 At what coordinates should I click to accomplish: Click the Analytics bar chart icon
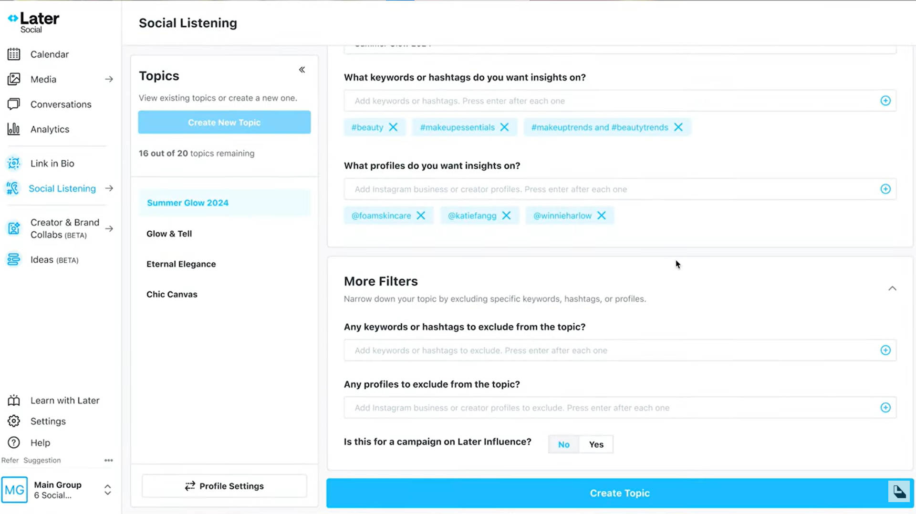pos(14,129)
